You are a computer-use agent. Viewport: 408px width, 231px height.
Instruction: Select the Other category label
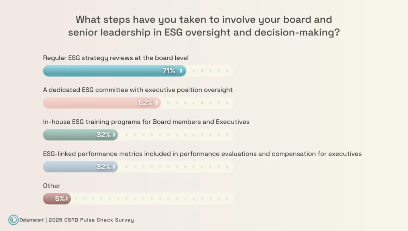point(51,186)
